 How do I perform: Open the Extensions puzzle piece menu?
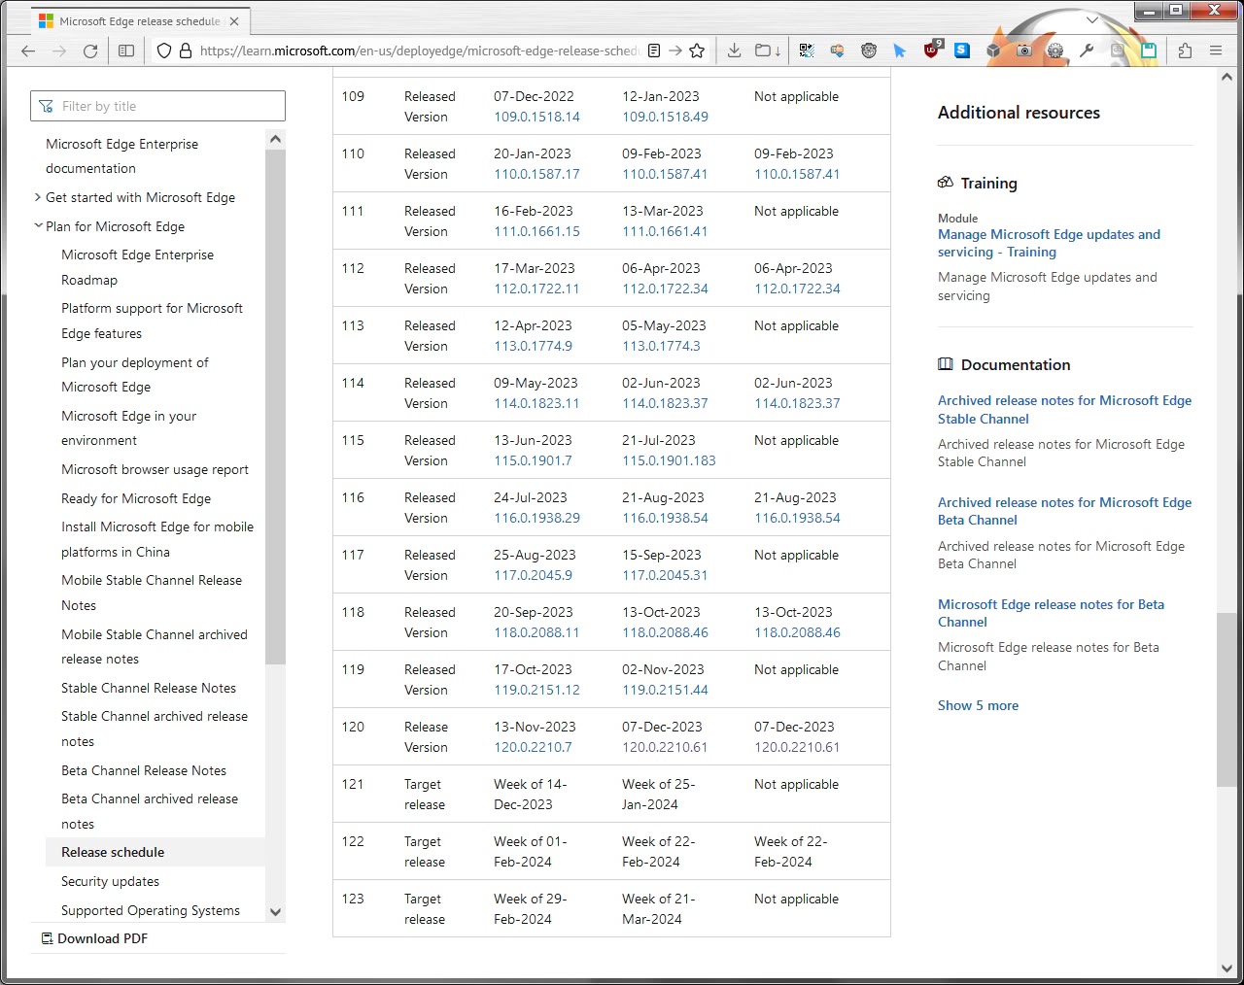1185,51
